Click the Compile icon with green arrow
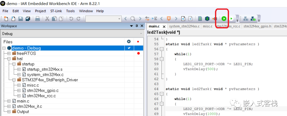 pyautogui.click(x=200, y=19)
